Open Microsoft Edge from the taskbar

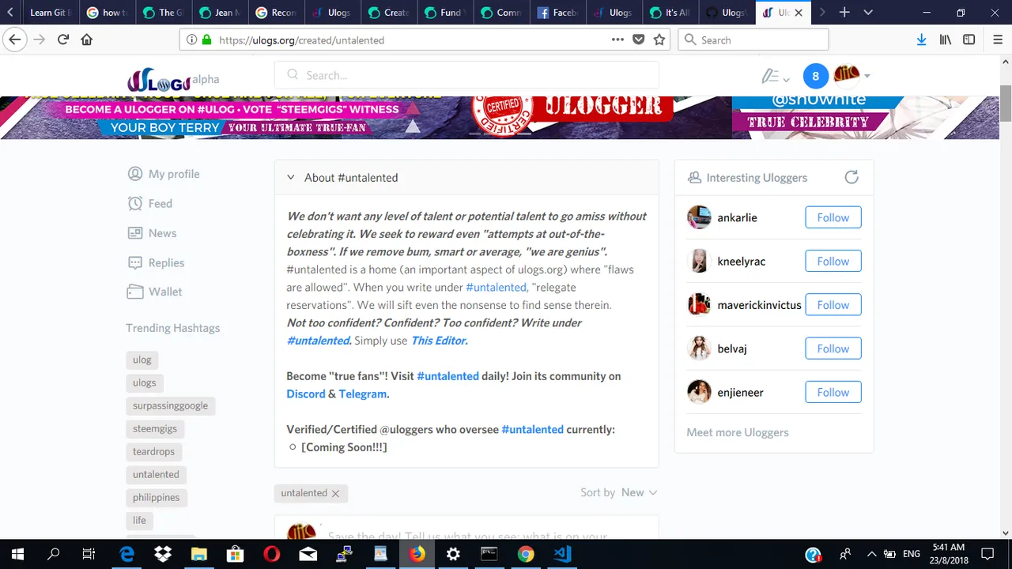pyautogui.click(x=126, y=554)
